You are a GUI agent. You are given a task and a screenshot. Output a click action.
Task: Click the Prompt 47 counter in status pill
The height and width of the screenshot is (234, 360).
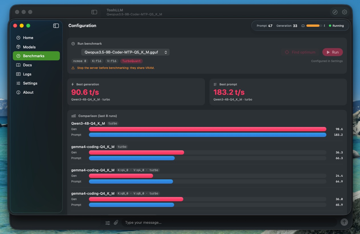[x=265, y=26]
